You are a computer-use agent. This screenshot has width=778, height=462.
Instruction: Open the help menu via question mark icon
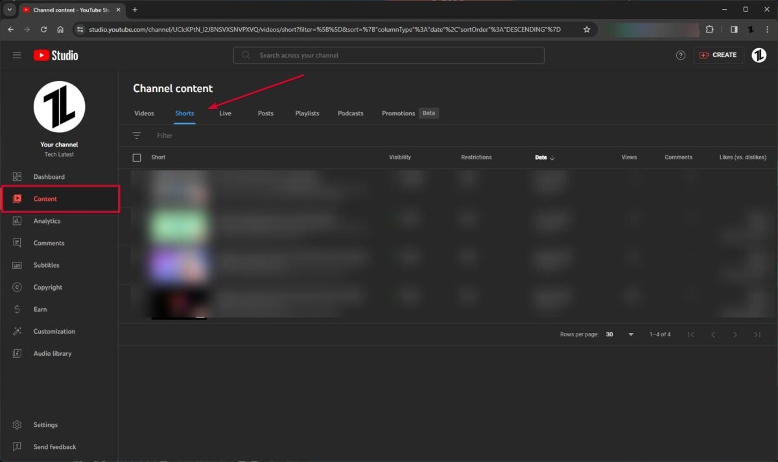tap(680, 55)
